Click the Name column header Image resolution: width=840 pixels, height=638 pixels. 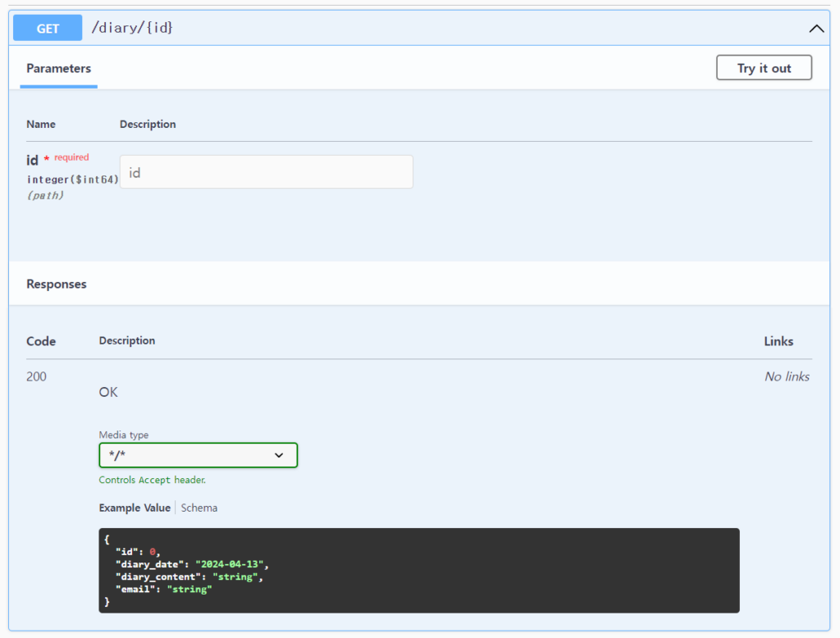pos(41,125)
